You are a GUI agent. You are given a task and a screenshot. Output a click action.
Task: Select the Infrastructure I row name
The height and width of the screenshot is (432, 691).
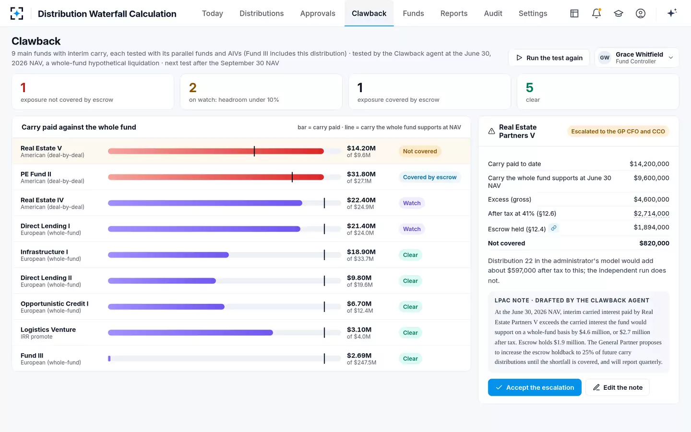[x=44, y=252]
